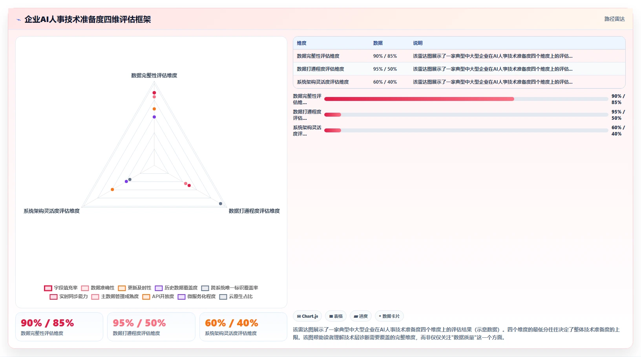Click the 90% / 85% table cell
This screenshot has width=641, height=357.
pos(385,56)
